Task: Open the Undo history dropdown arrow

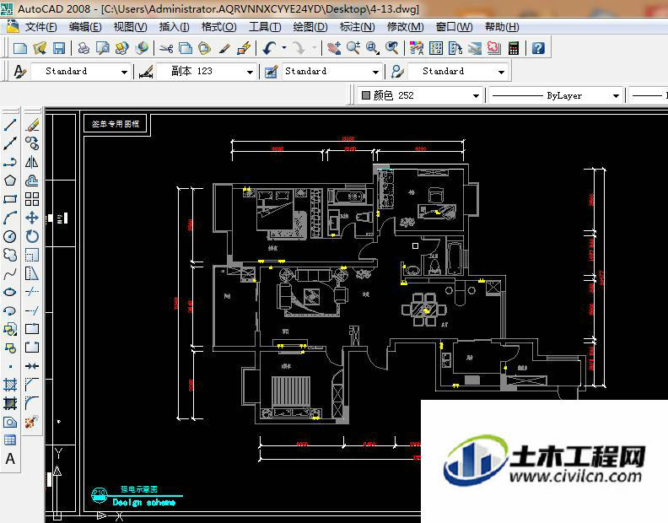Action: (284, 48)
